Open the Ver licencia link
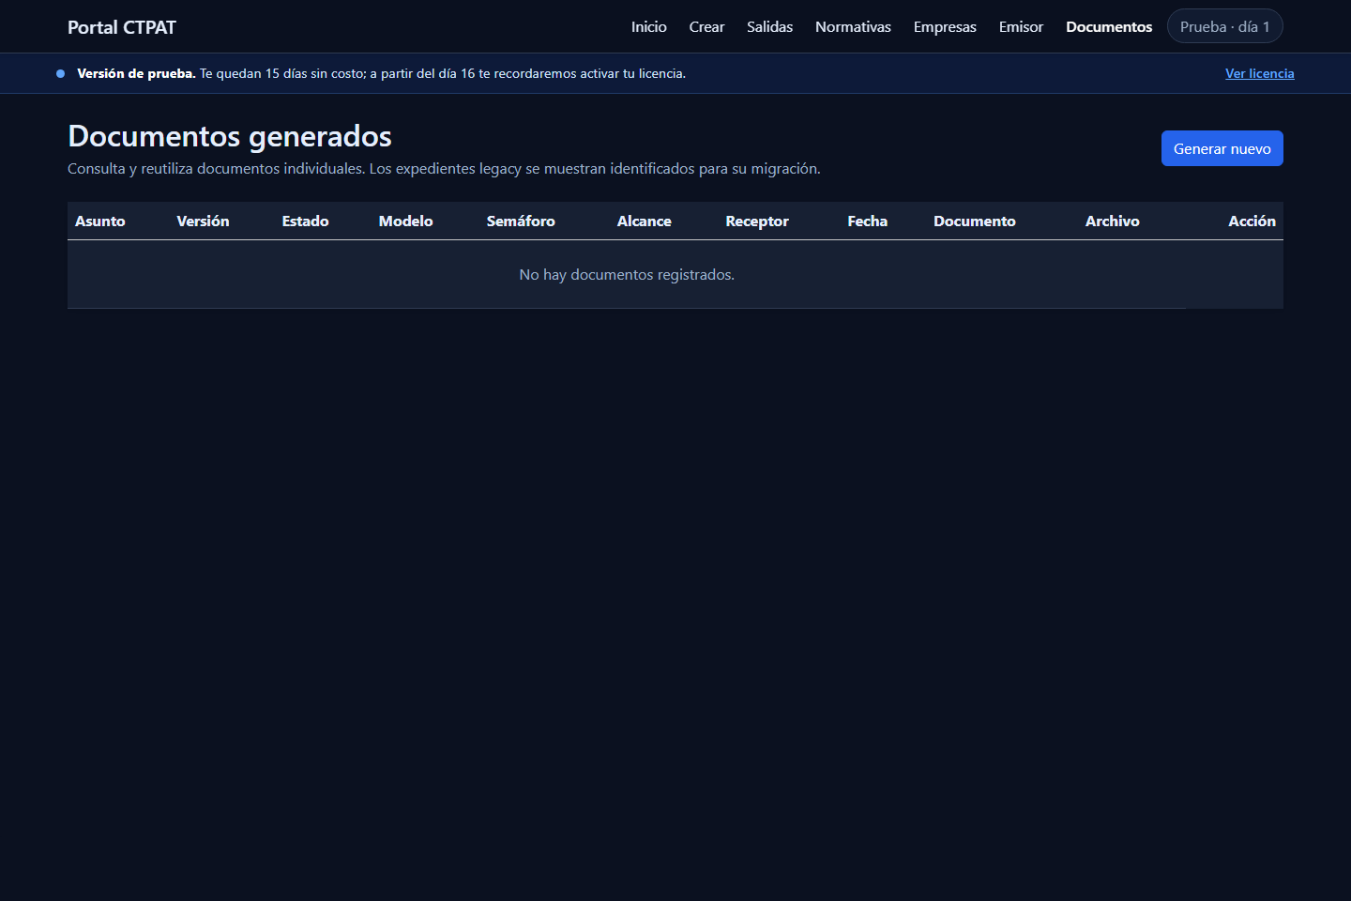 tap(1259, 73)
